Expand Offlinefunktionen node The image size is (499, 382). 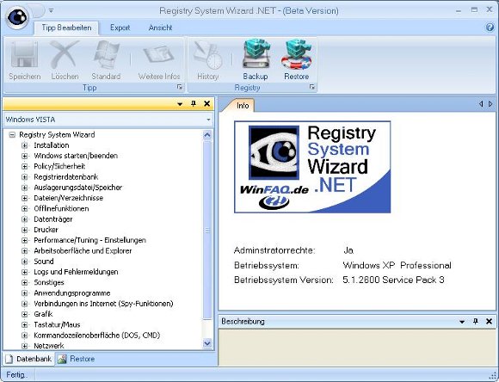click(24, 209)
